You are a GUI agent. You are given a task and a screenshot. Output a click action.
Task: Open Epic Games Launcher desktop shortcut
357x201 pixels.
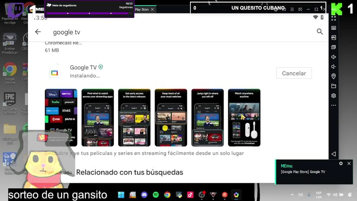[x=10, y=104]
